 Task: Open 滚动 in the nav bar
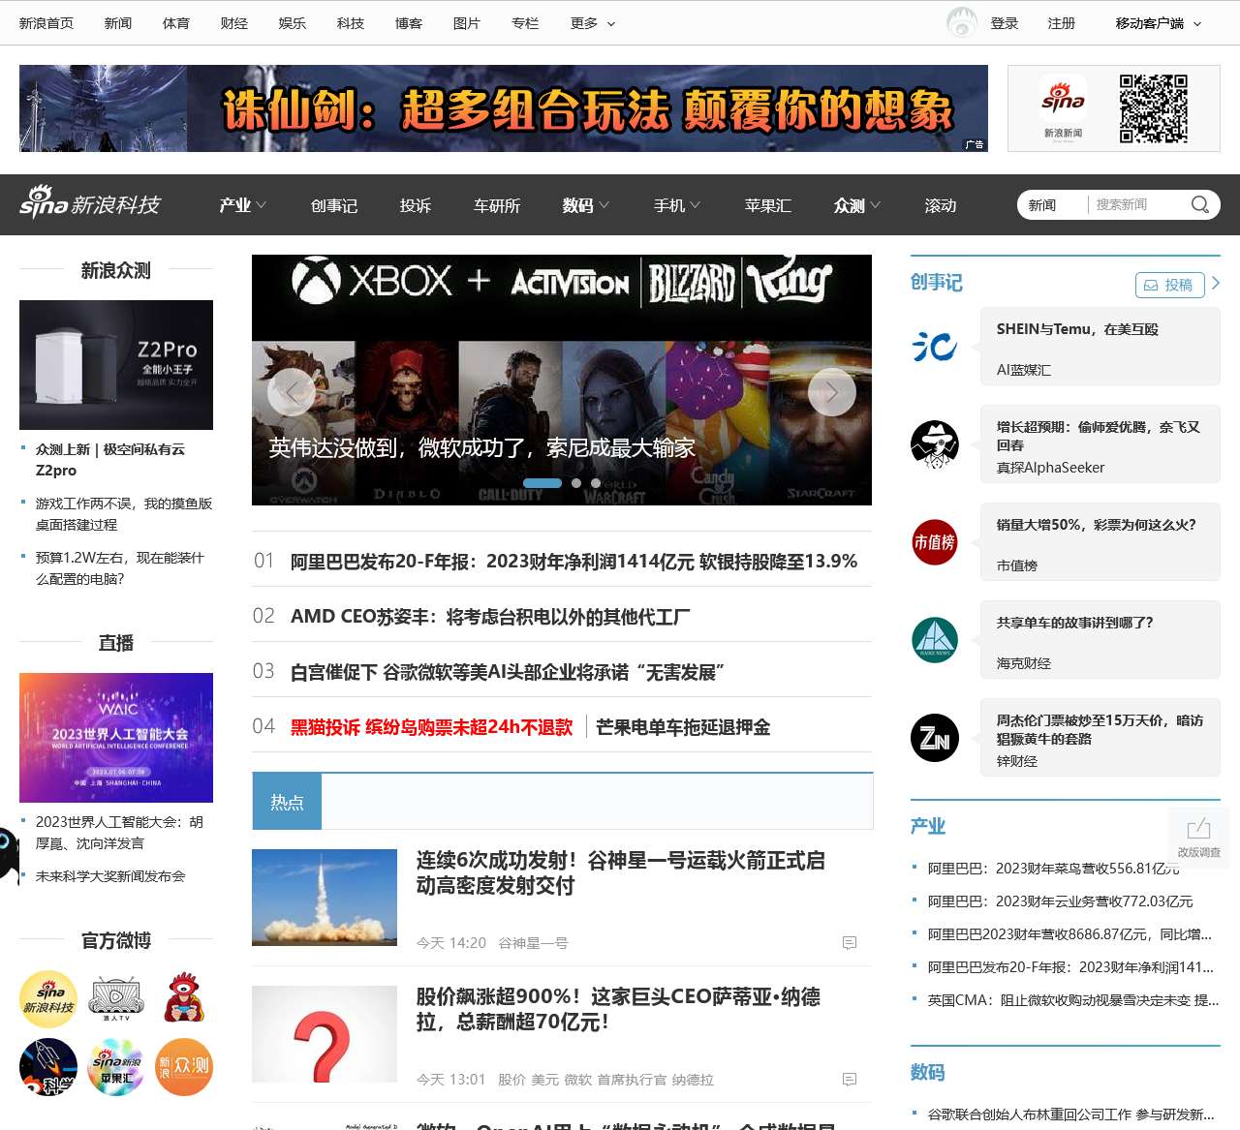pyautogui.click(x=941, y=205)
